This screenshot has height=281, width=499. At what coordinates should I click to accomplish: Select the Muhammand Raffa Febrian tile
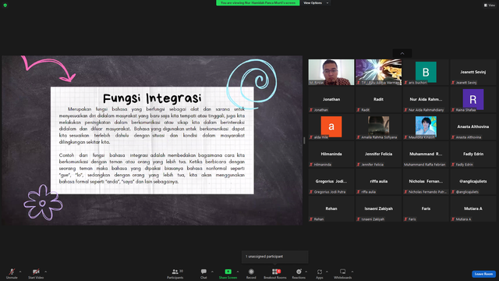pyautogui.click(x=426, y=155)
